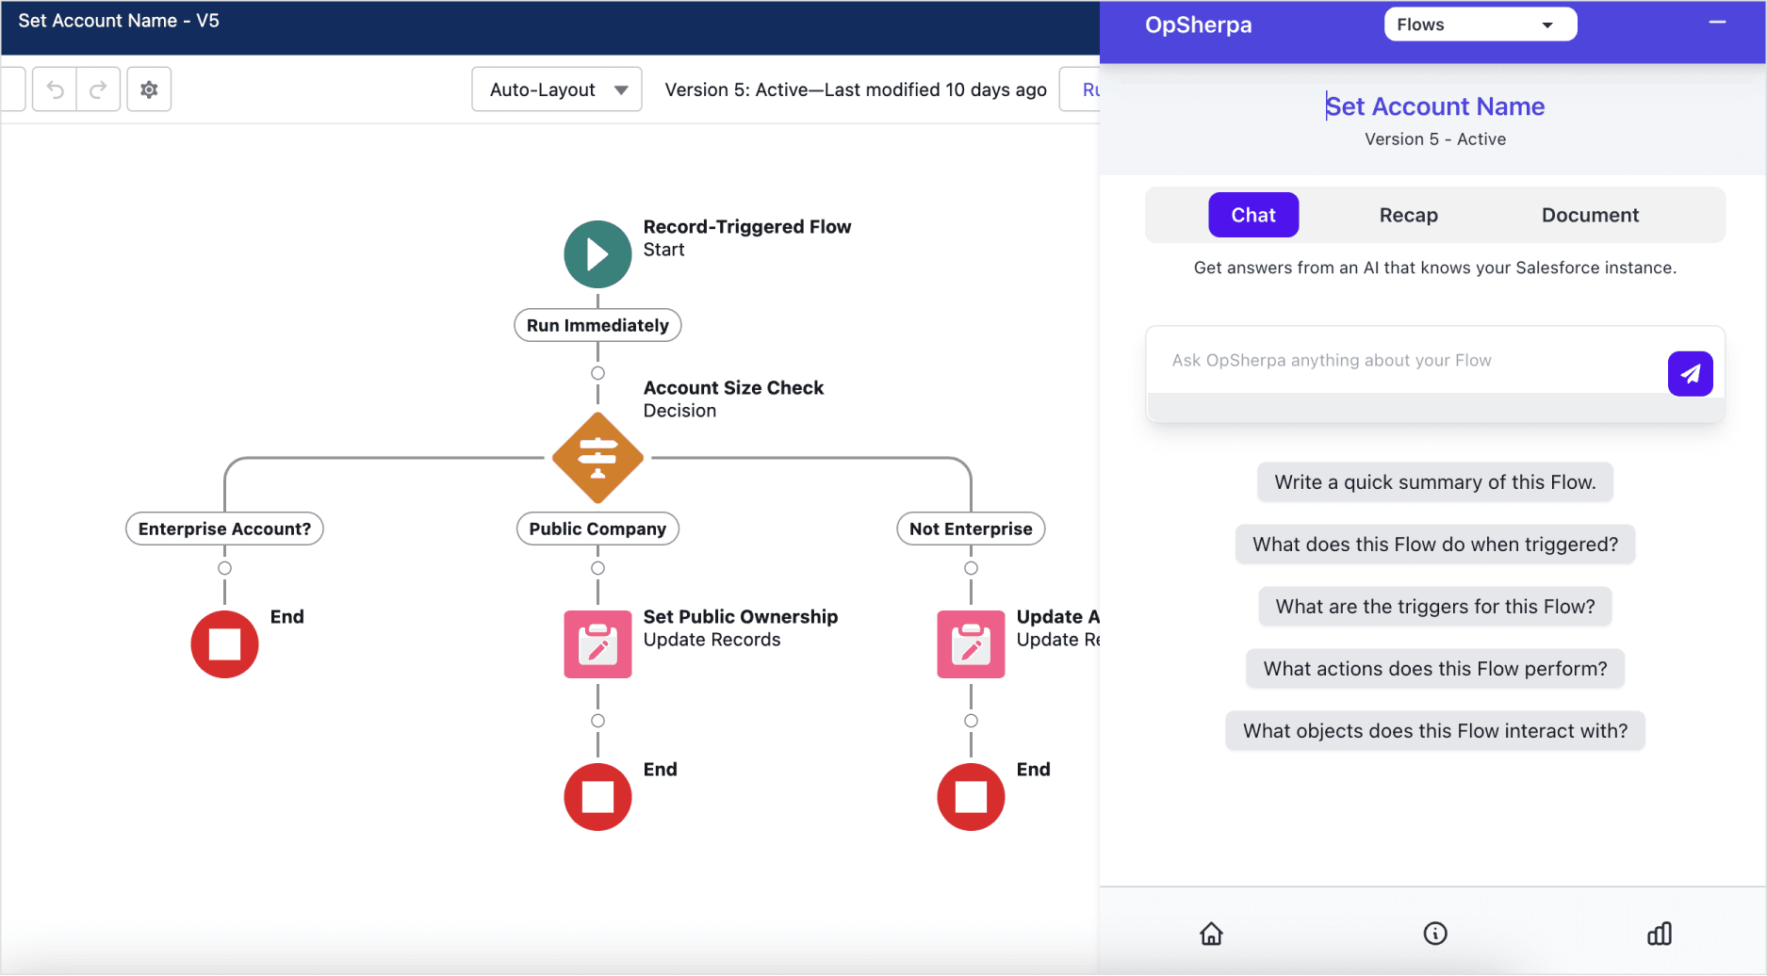
Task: Add element below Enterprise Account? connector
Action: 224,568
